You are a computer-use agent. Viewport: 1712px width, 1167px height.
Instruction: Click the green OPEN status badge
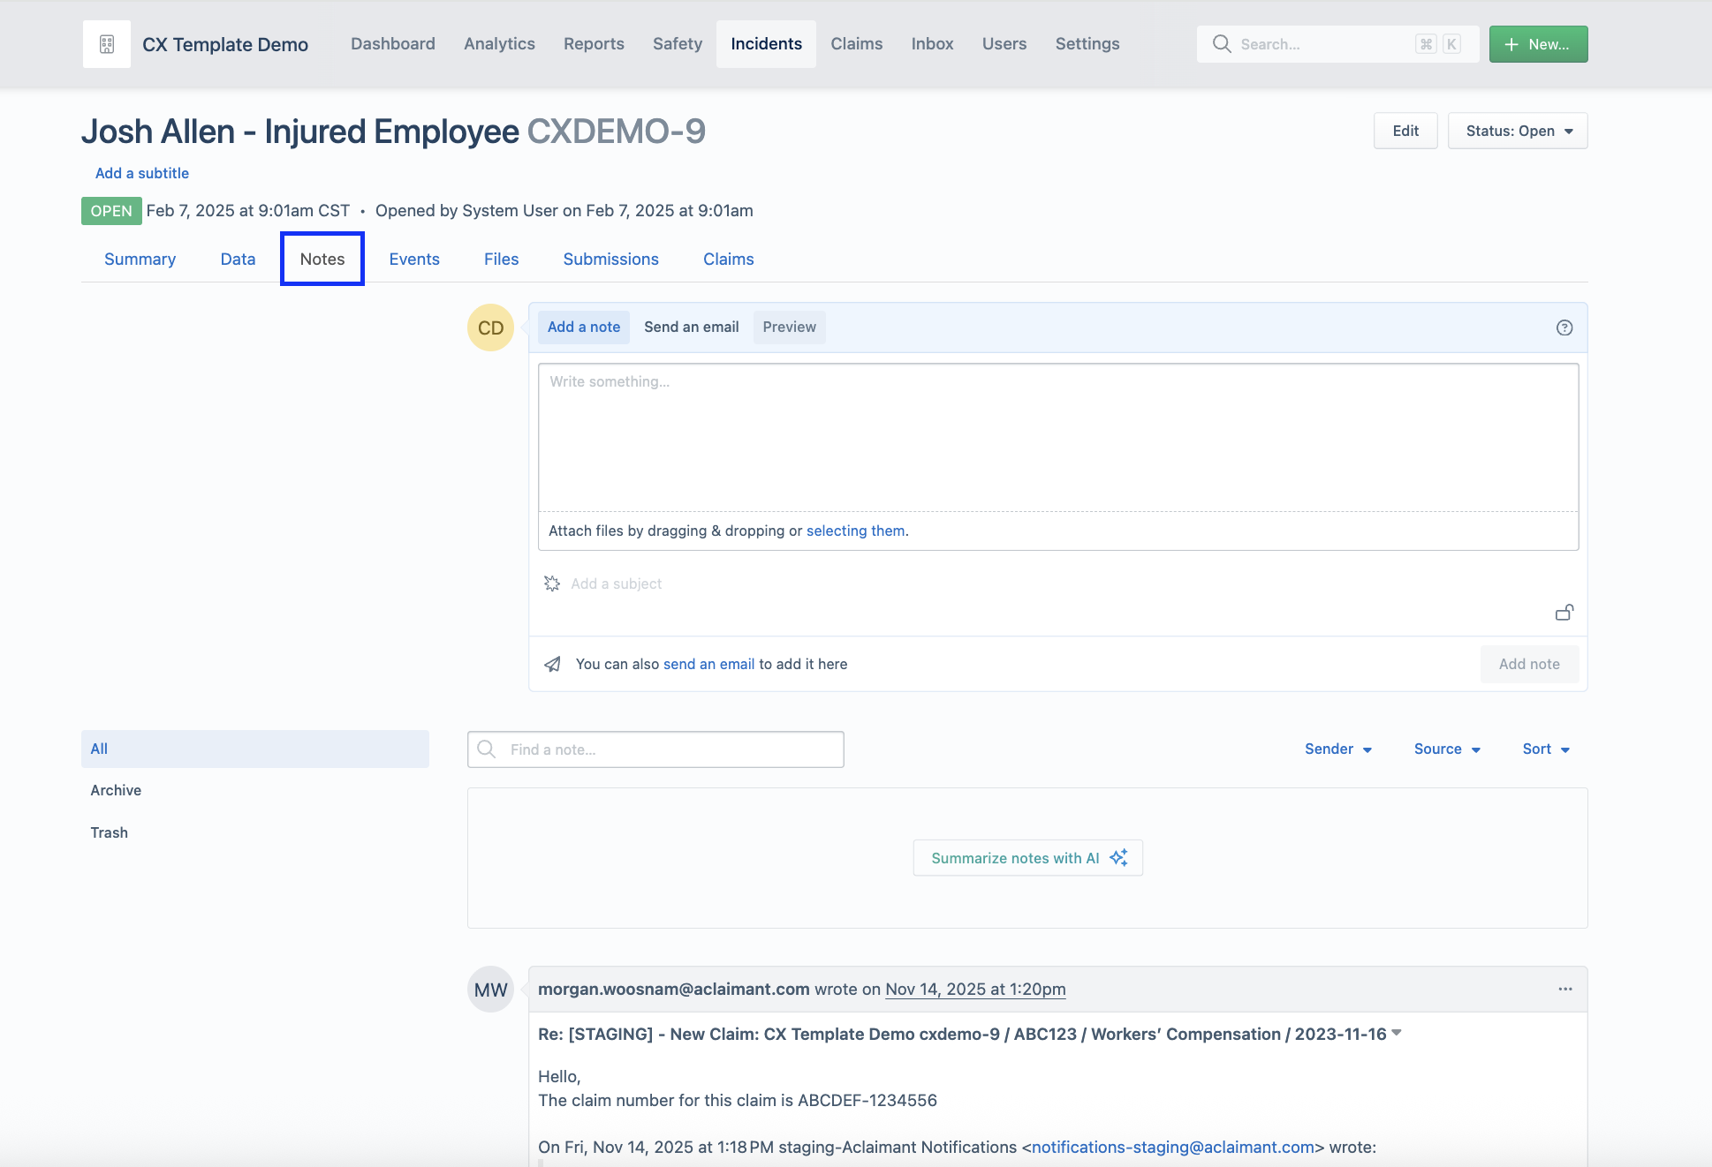[x=111, y=211]
